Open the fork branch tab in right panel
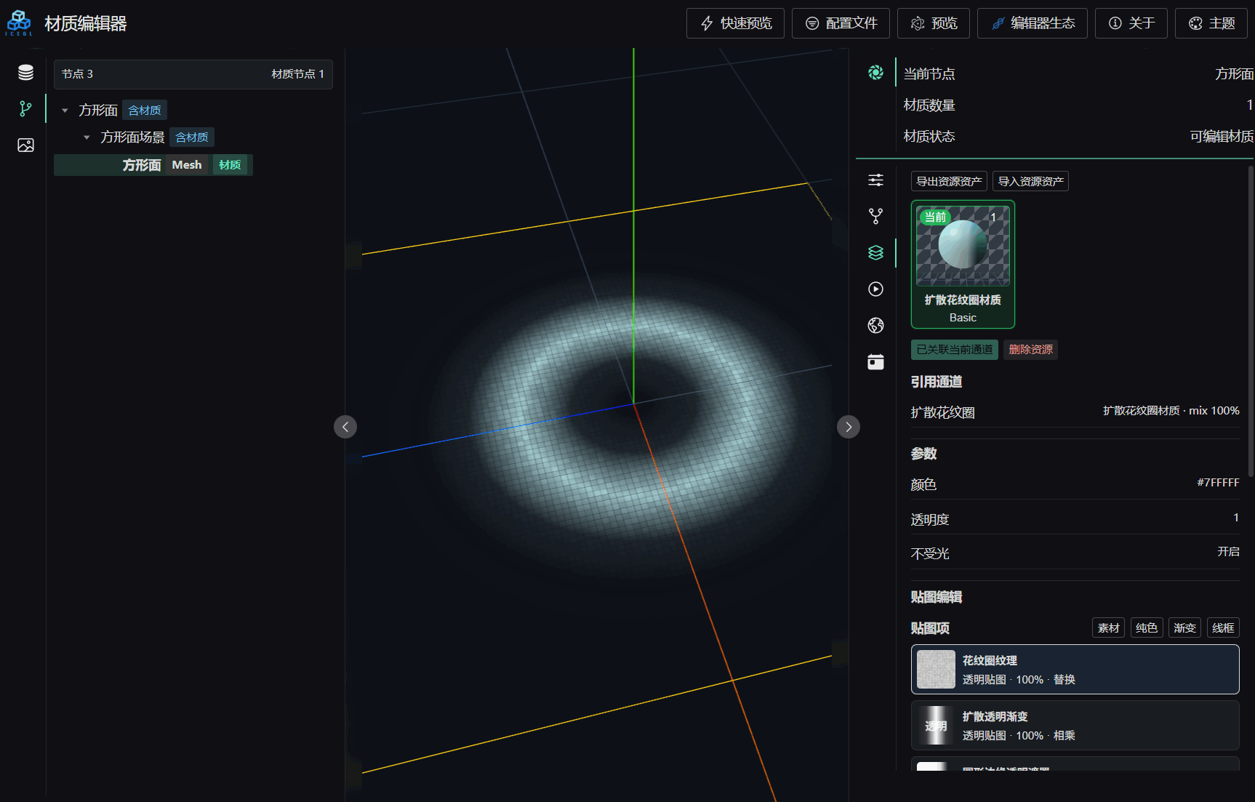 point(875,216)
